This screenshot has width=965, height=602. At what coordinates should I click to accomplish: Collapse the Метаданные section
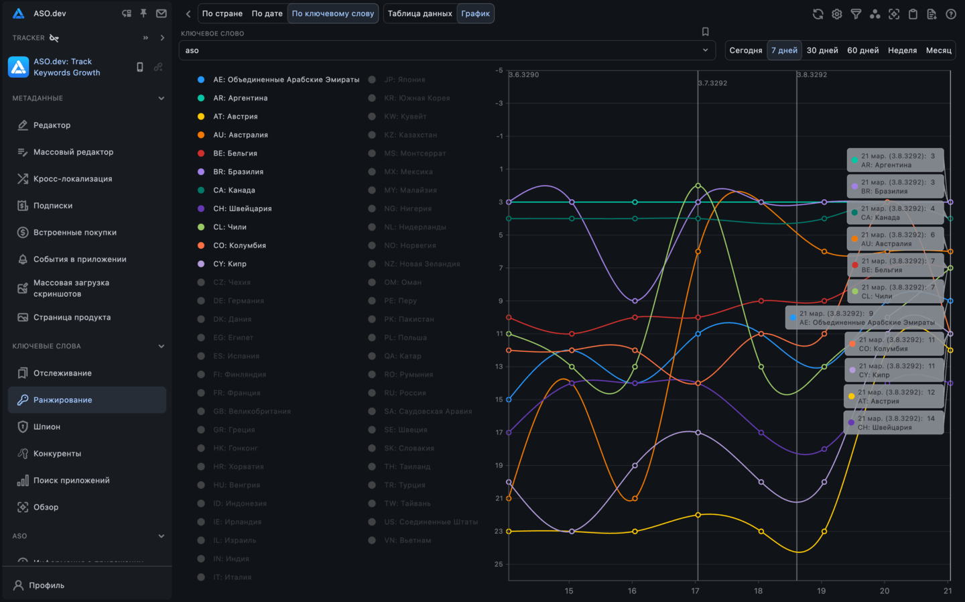[161, 99]
